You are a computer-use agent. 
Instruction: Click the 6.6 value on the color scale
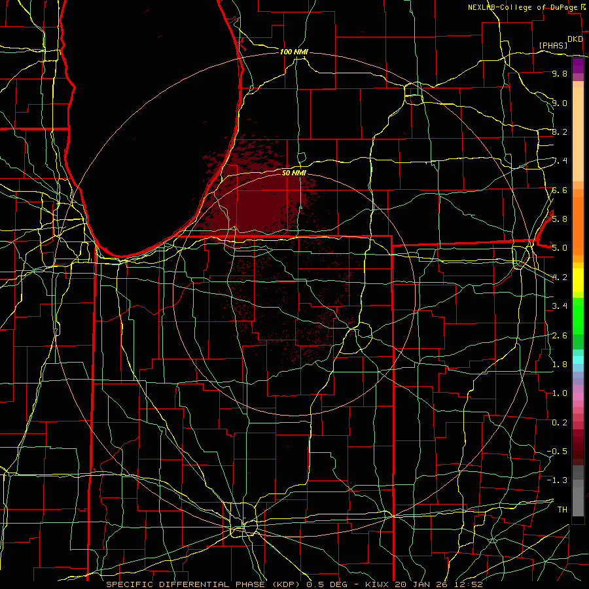(560, 190)
